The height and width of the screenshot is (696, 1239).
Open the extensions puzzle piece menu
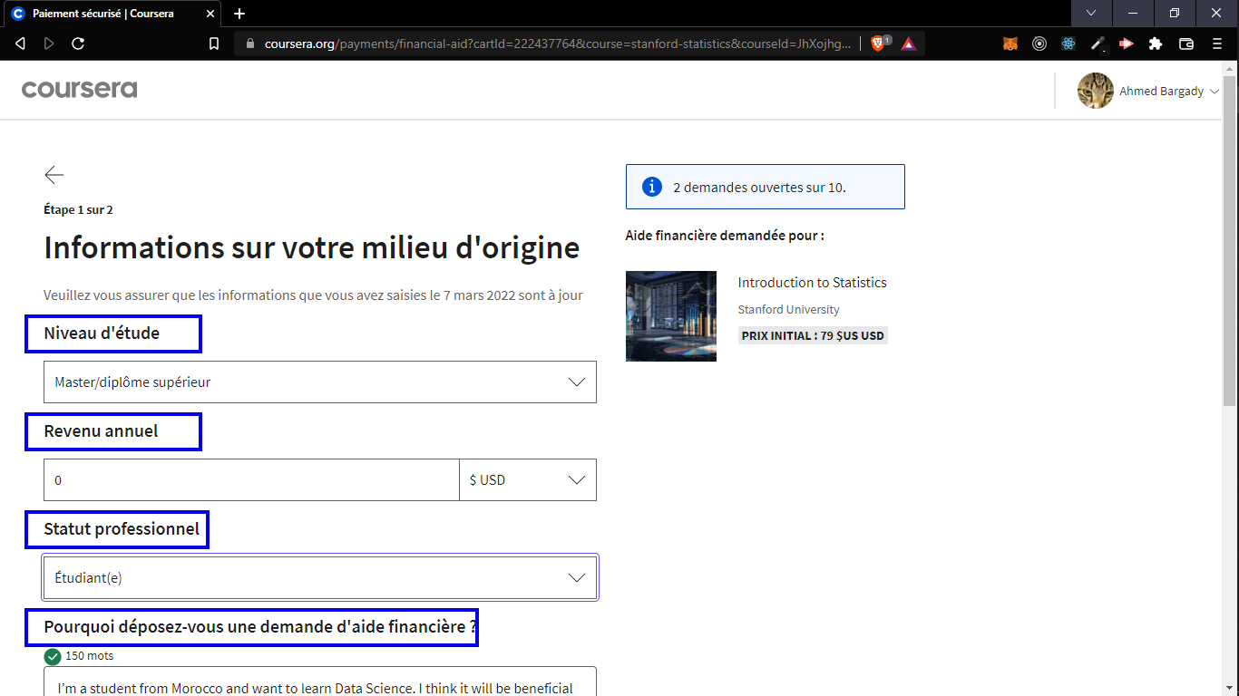click(1155, 43)
